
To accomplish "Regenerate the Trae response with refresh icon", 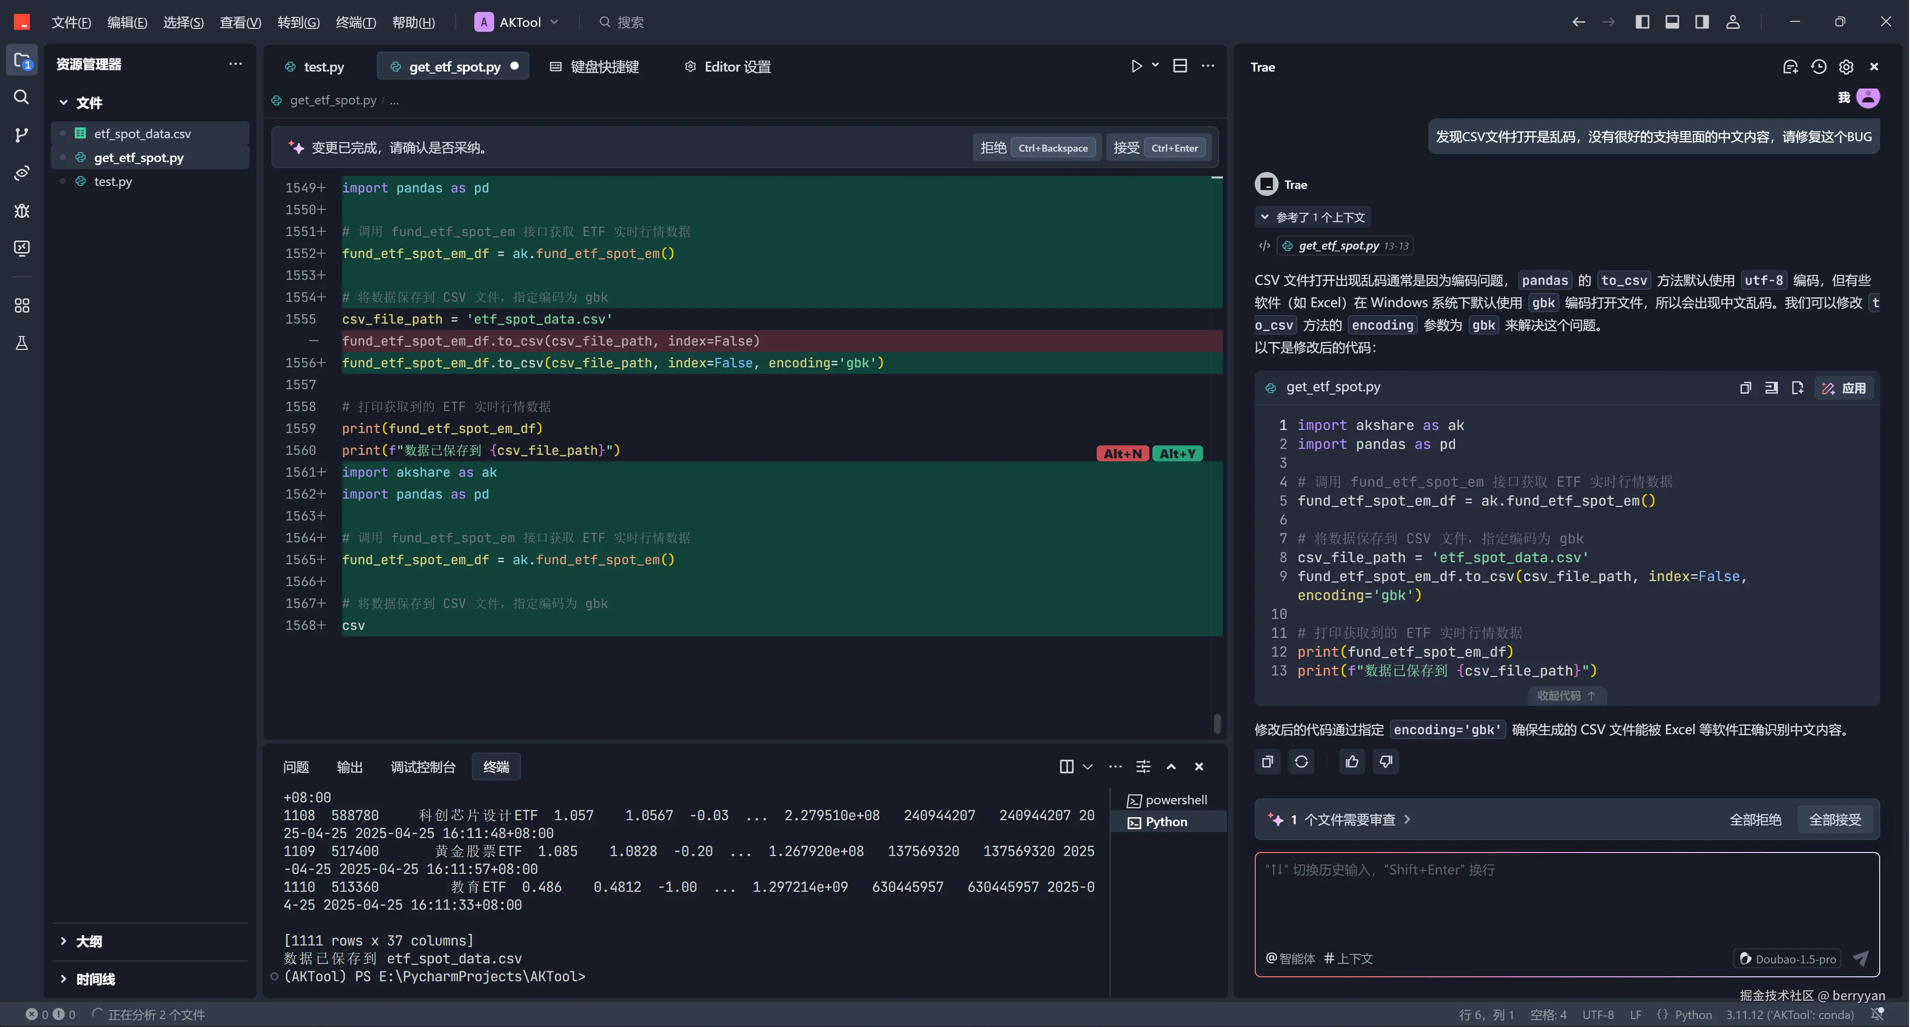I will (x=1302, y=762).
